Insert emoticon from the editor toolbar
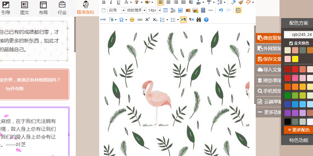This screenshot has width=313, height=156. coord(132,20)
